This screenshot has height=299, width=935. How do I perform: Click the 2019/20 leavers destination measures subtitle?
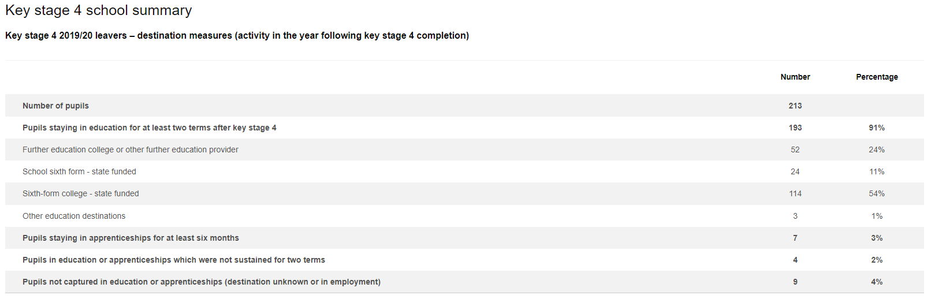pyautogui.click(x=237, y=36)
